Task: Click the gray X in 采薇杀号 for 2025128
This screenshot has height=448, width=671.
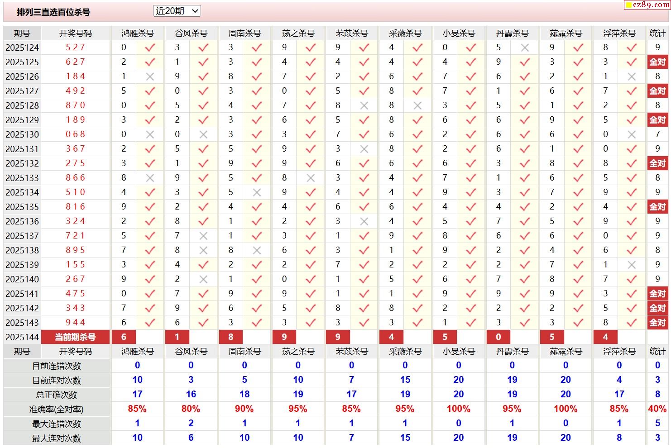Action: (x=417, y=105)
